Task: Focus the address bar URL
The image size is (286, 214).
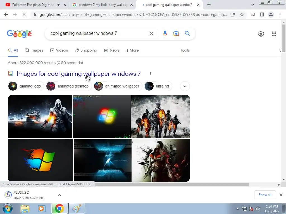Action: (x=133, y=14)
